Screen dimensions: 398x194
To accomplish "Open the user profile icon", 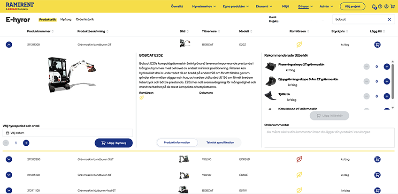I will (x=386, y=7).
